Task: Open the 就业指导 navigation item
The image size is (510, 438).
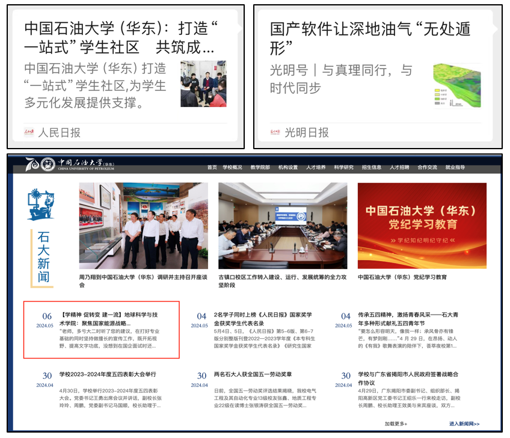Action: pos(455,167)
